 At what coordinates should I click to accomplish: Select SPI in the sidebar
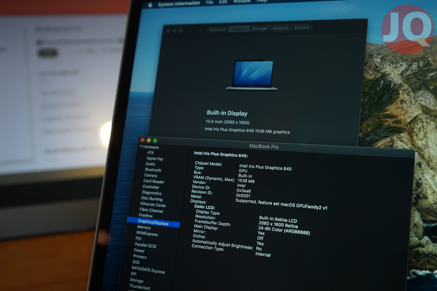pos(134,274)
